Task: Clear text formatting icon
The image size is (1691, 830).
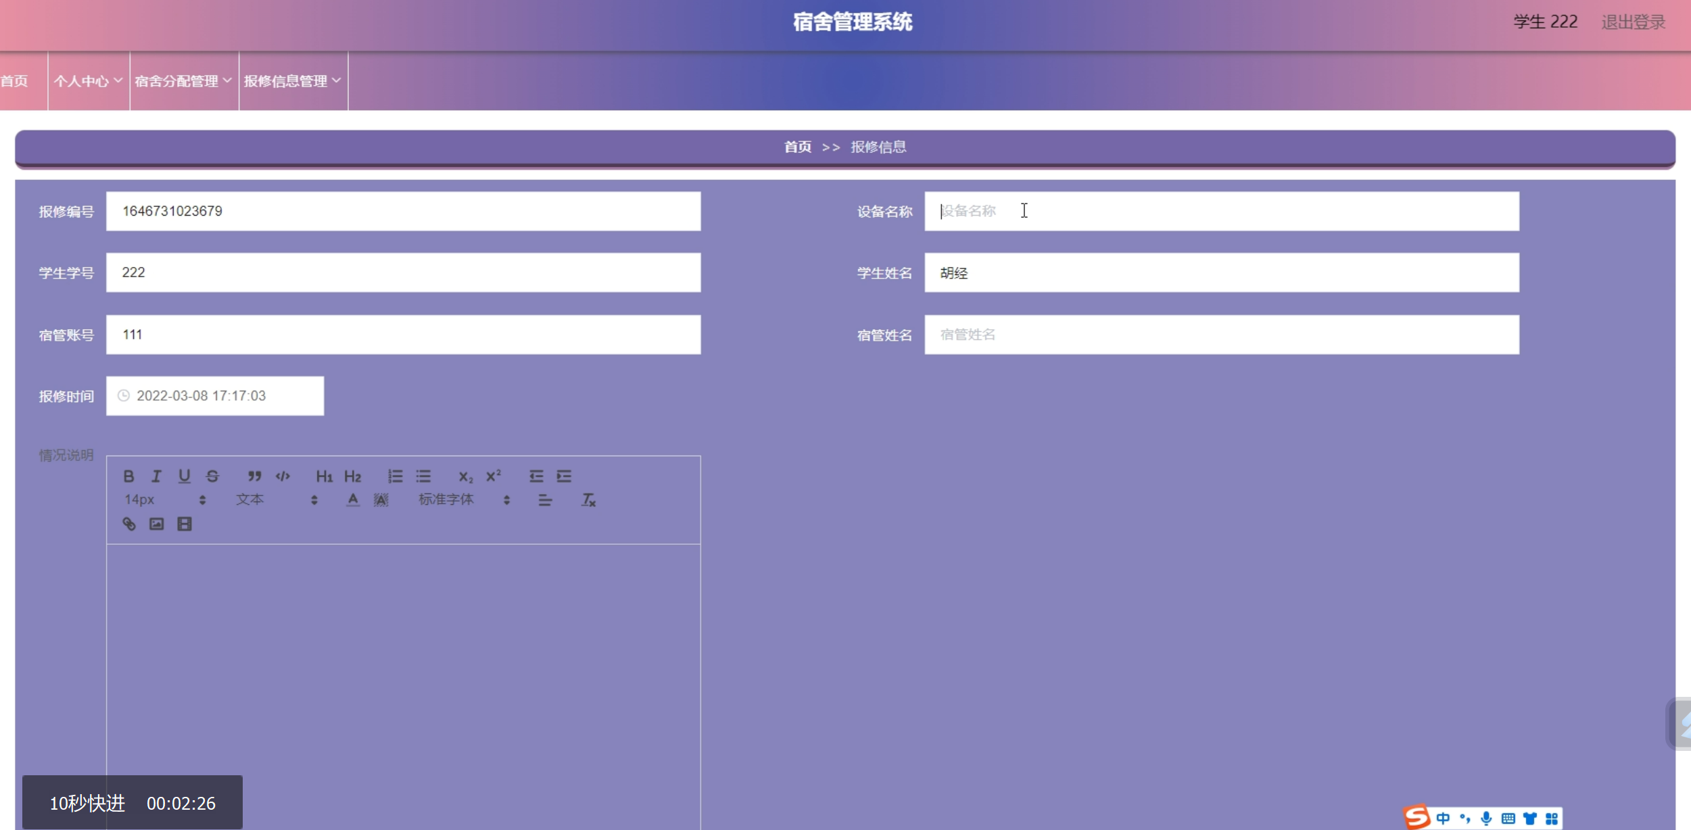Action: [588, 500]
